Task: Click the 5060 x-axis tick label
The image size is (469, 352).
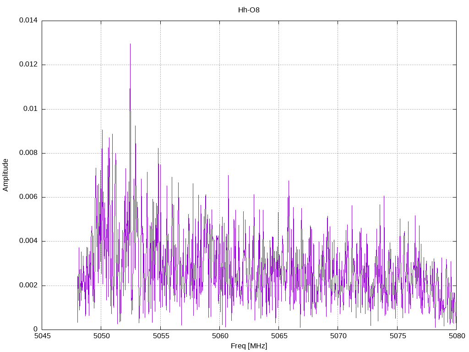Action: [219, 336]
